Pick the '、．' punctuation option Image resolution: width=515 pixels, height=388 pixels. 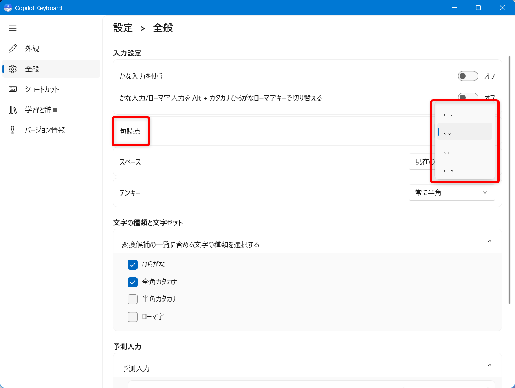(464, 151)
